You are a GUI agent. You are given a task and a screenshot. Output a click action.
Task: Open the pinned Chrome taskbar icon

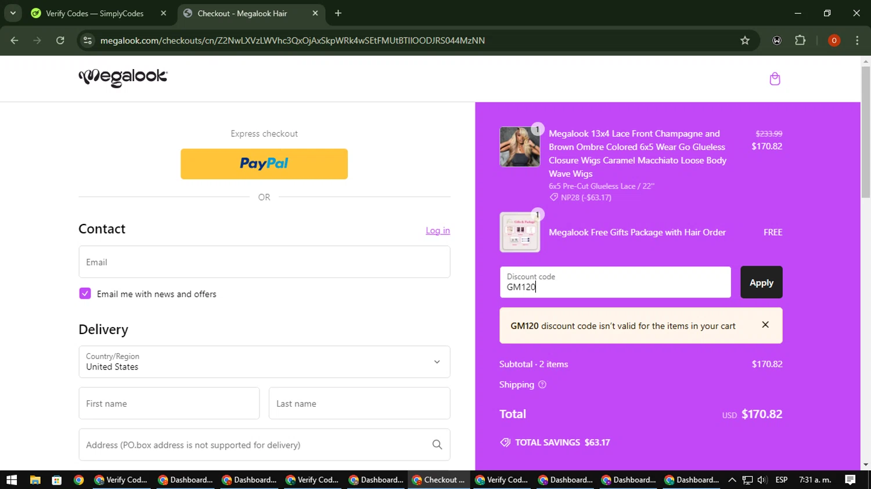tap(79, 480)
